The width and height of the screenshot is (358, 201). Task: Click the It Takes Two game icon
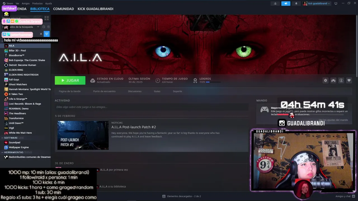point(6,94)
